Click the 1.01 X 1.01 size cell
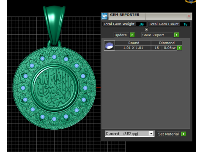 tap(133, 48)
